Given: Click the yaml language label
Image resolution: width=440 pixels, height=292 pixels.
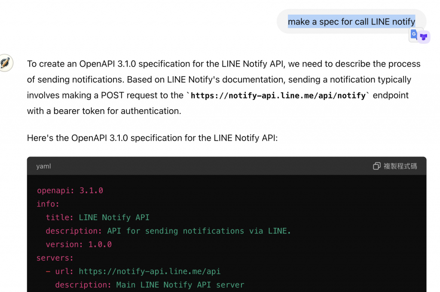Looking at the screenshot, I should tap(43, 166).
